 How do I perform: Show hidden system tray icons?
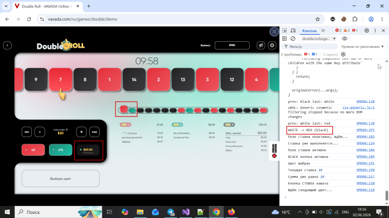300,212
